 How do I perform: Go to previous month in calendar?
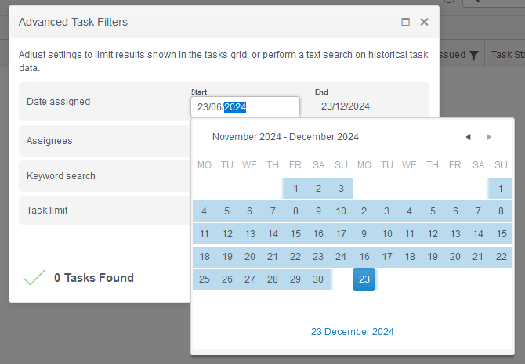468,137
